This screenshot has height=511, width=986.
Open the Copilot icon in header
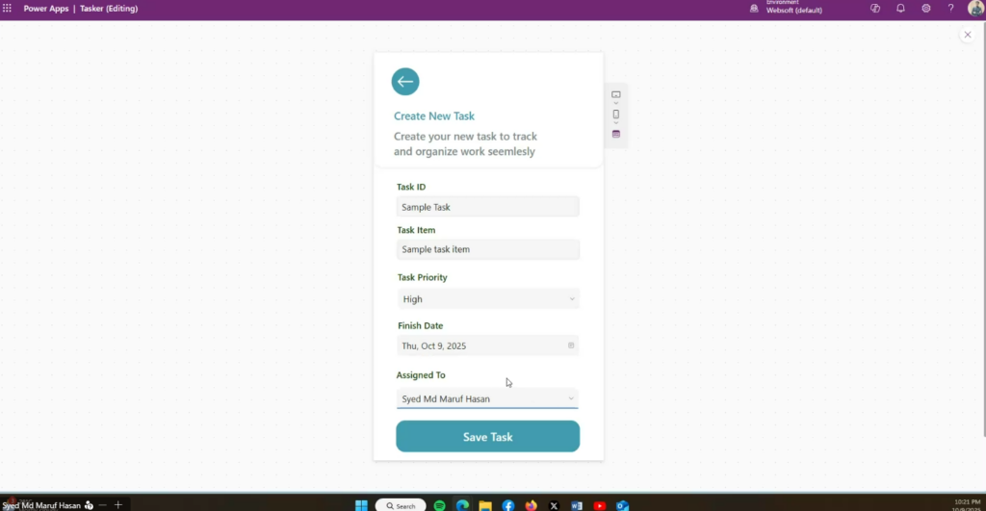coord(874,9)
